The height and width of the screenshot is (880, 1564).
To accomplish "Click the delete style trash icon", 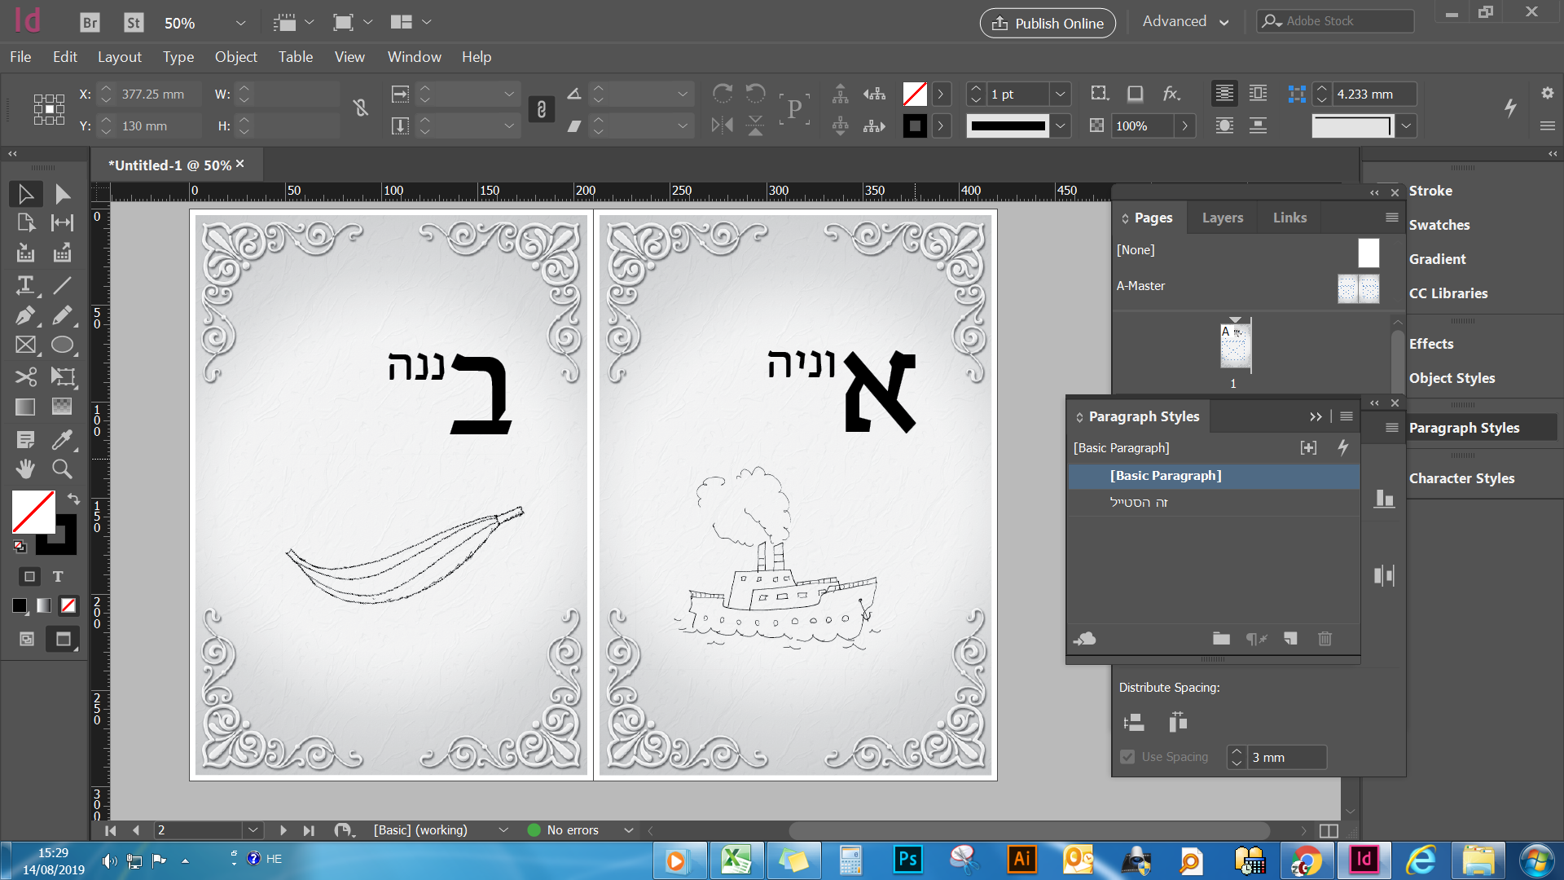I will tap(1325, 639).
